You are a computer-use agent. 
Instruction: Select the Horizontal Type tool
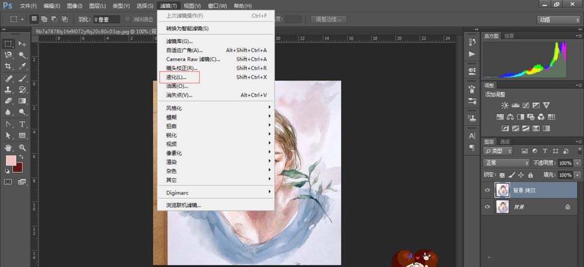[x=22, y=124]
